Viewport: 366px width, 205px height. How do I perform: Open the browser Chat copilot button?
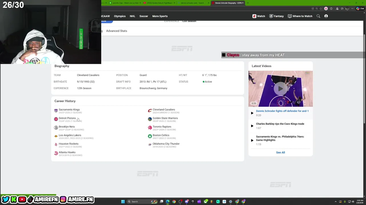point(360,9)
